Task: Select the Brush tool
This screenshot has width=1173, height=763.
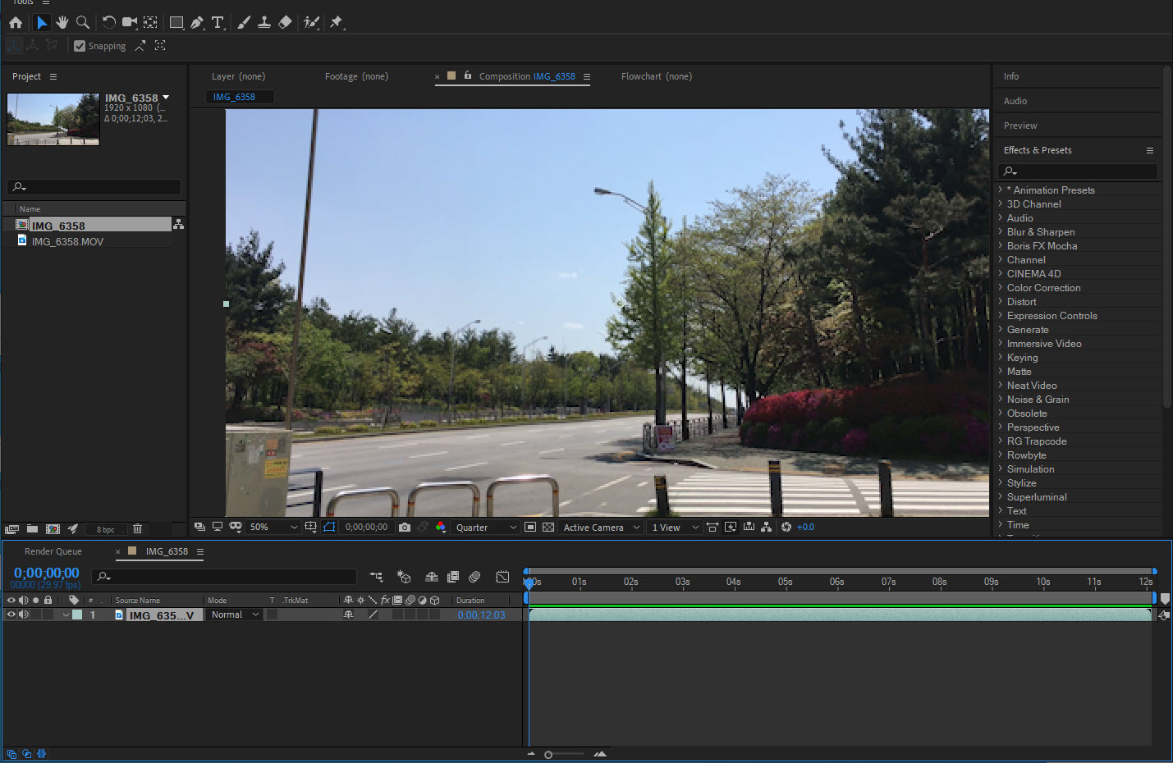Action: coord(244,22)
